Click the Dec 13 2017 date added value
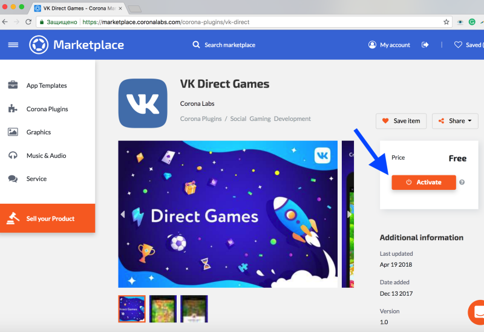Screen dimensions: 484x332 (x=396, y=293)
